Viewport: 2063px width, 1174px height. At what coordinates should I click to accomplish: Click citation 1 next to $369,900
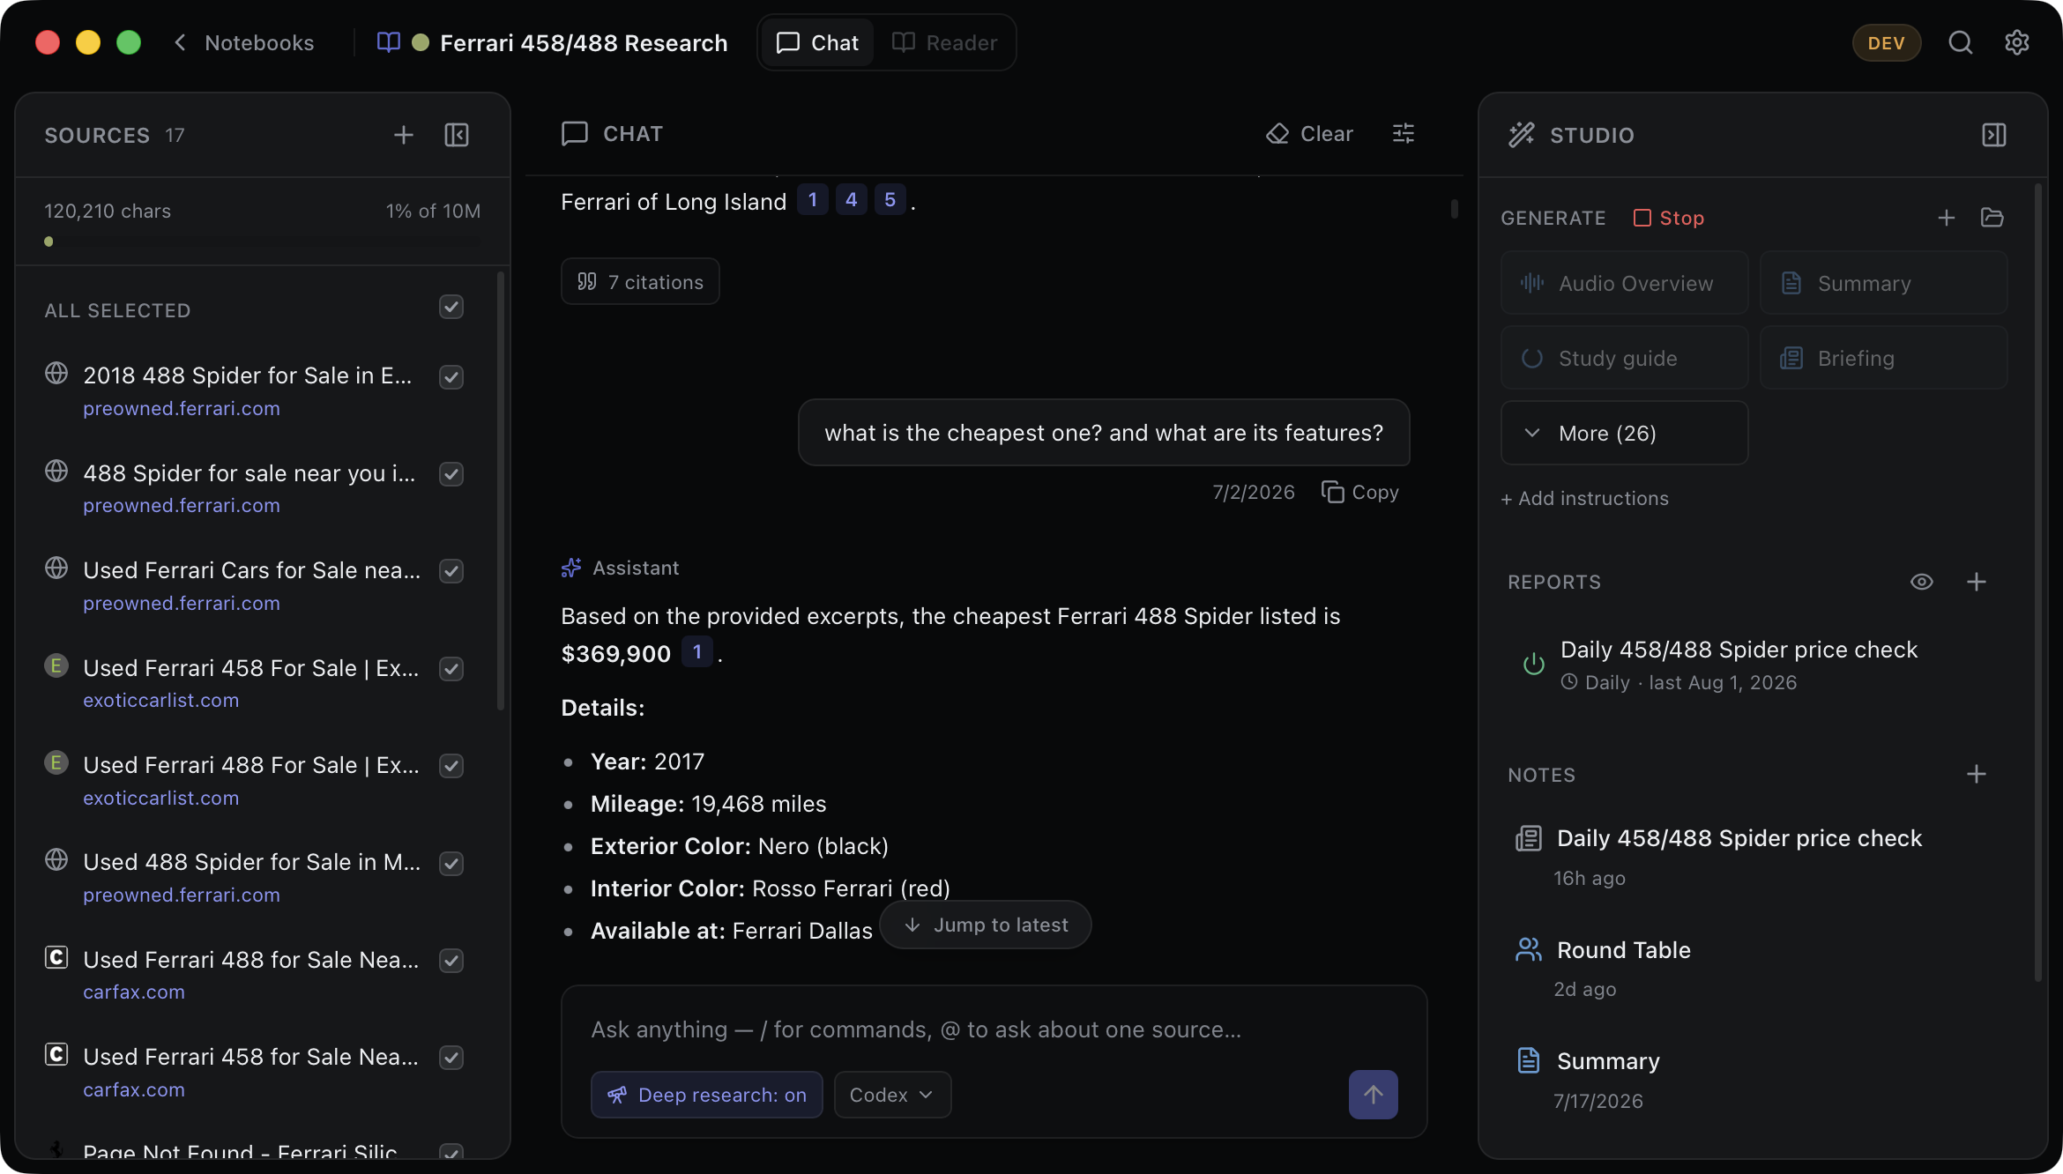[x=697, y=652]
